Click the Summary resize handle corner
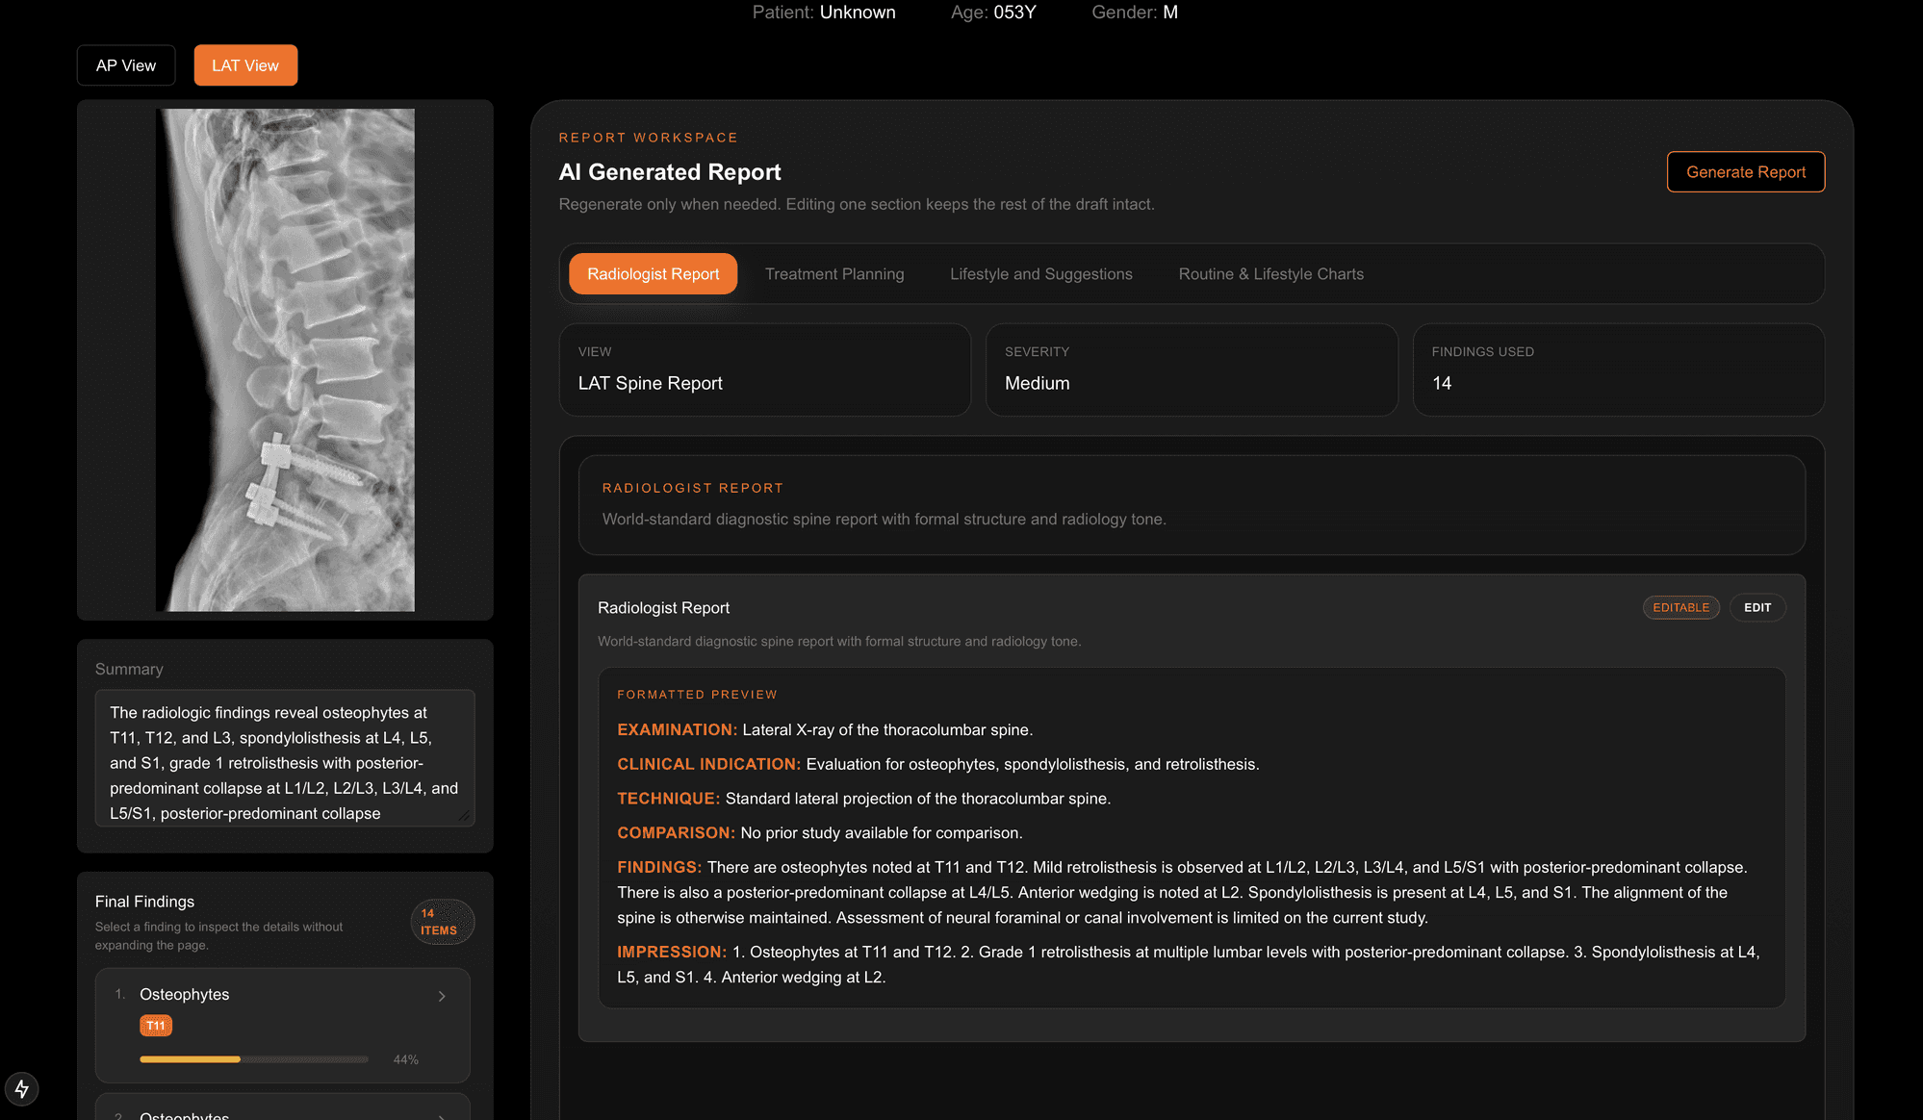 (x=465, y=817)
